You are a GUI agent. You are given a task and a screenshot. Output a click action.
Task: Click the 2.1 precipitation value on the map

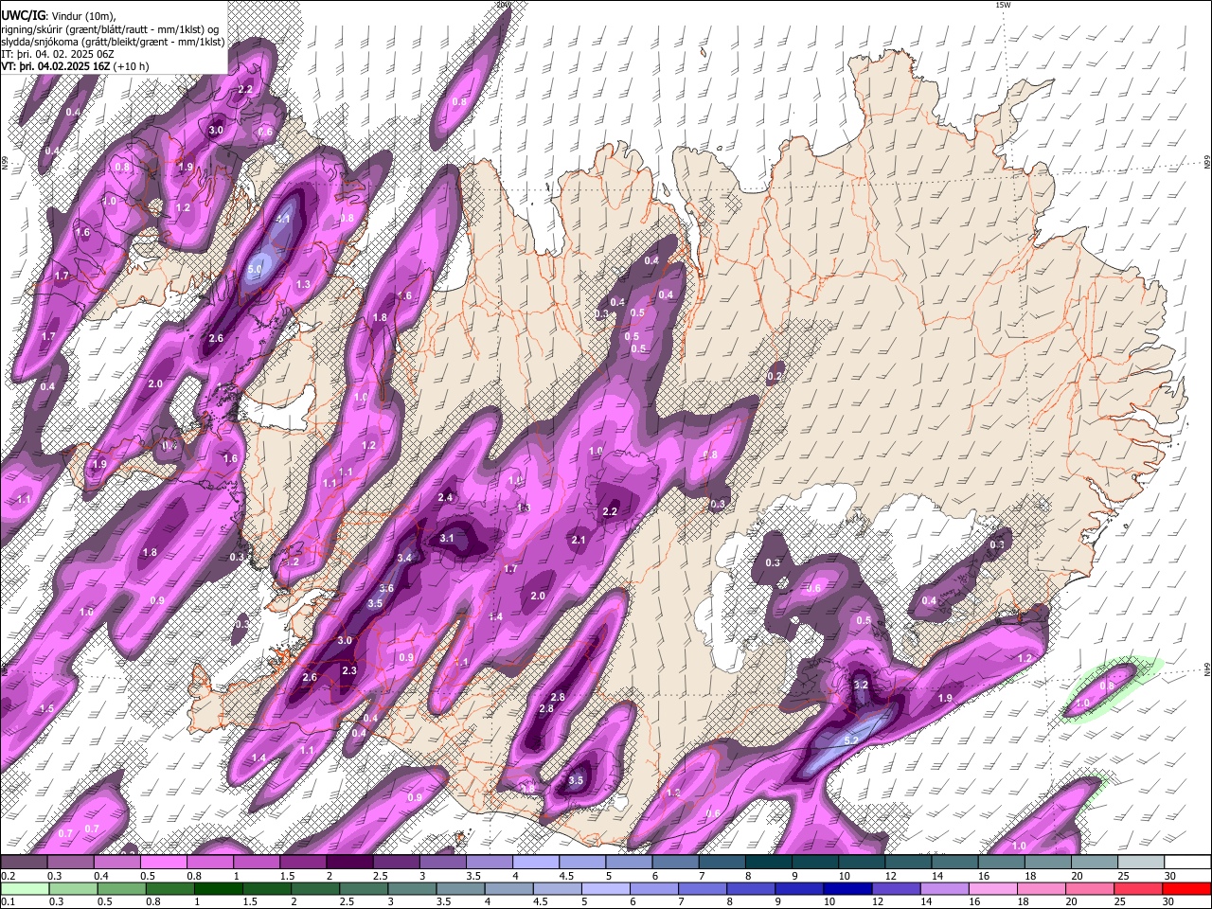tap(579, 540)
